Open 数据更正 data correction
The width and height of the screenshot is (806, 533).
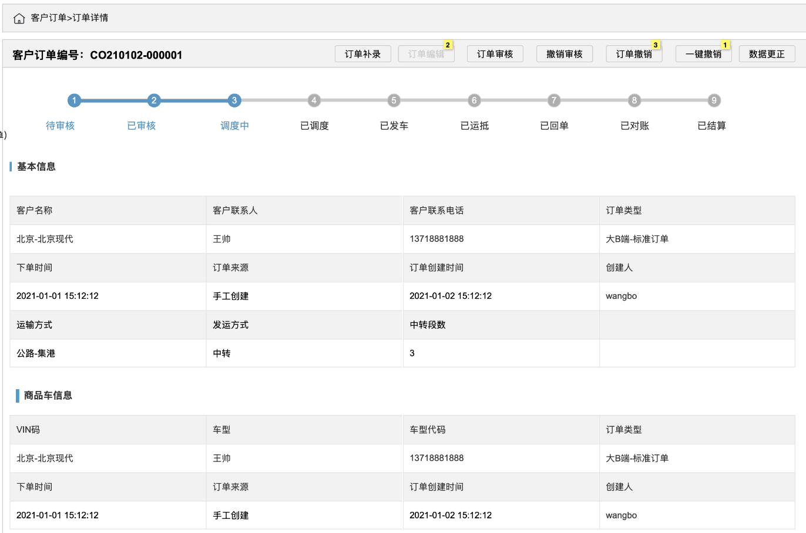767,54
